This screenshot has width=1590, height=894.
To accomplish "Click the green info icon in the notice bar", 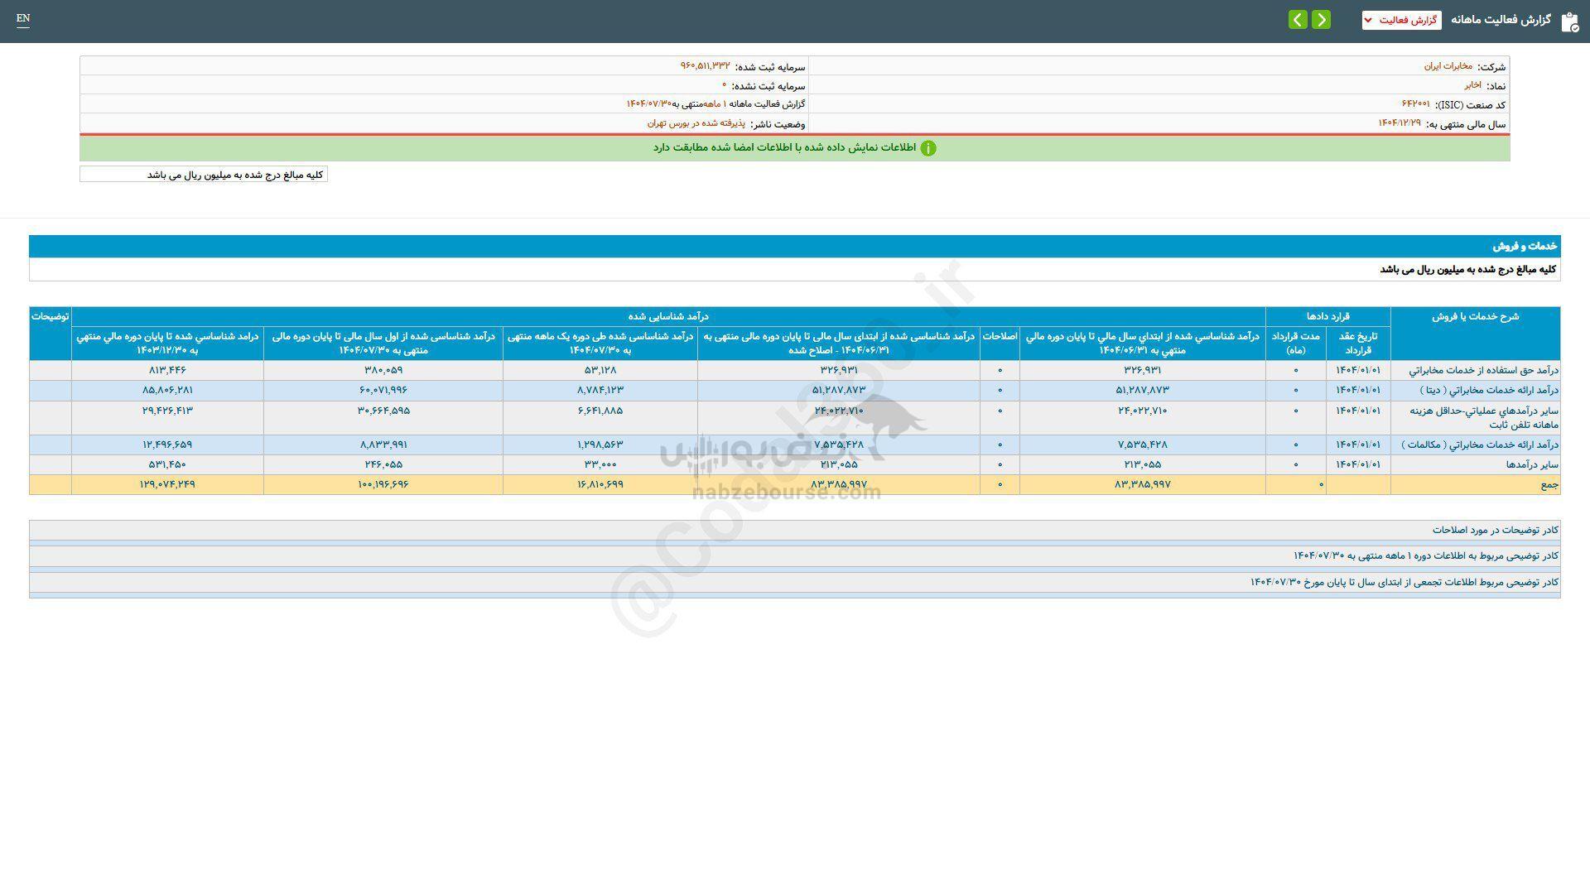I will 928,148.
